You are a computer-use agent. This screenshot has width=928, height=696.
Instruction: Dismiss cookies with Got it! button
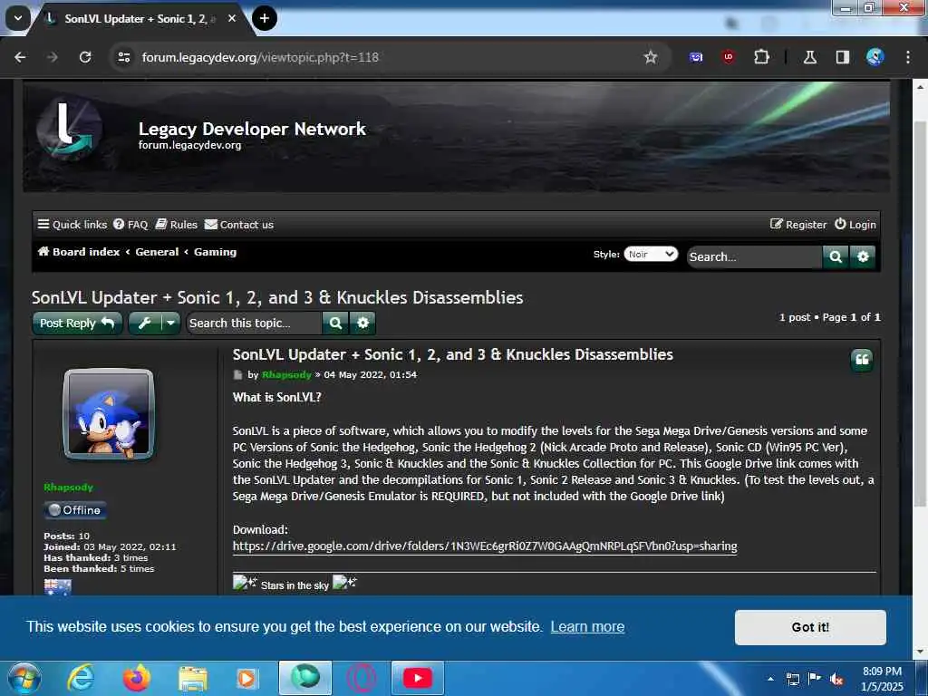810,627
